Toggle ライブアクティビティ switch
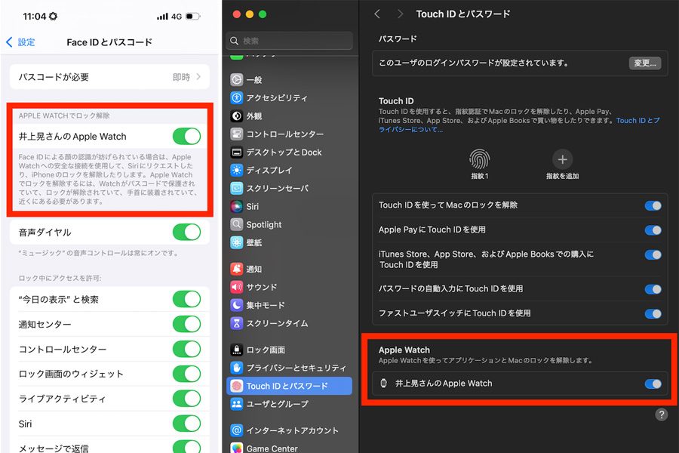 pos(186,399)
